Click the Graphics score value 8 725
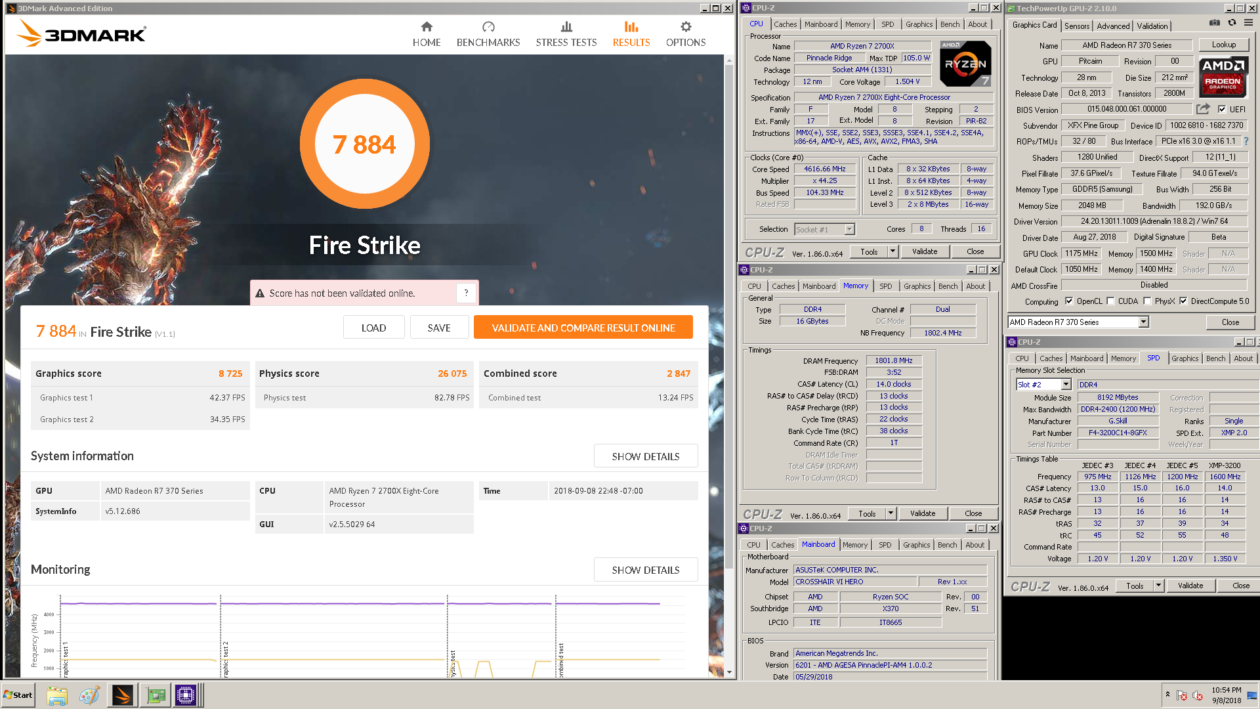 click(230, 374)
